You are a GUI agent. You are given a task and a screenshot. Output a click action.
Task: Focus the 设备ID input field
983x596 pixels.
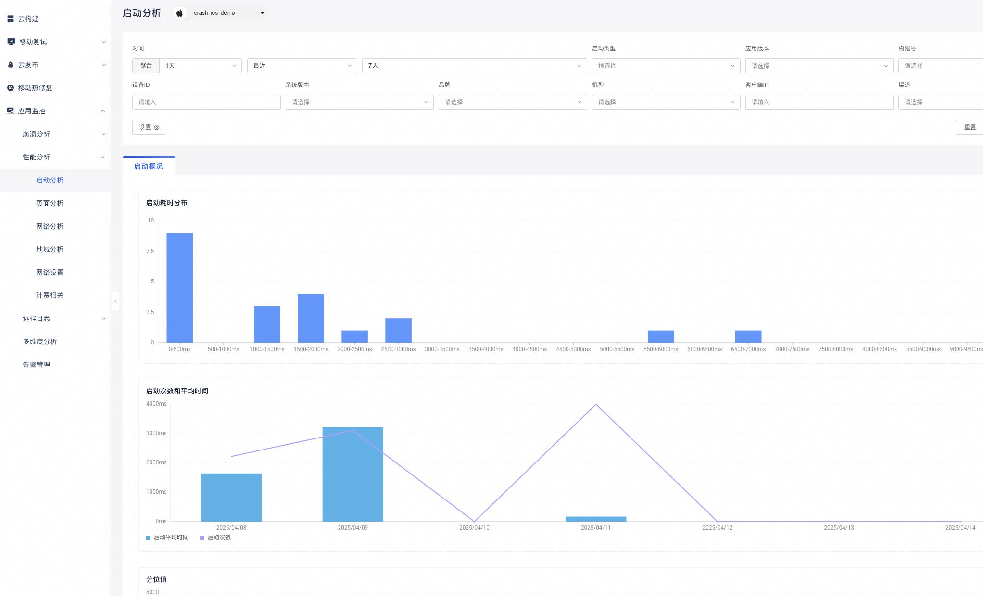tap(206, 102)
